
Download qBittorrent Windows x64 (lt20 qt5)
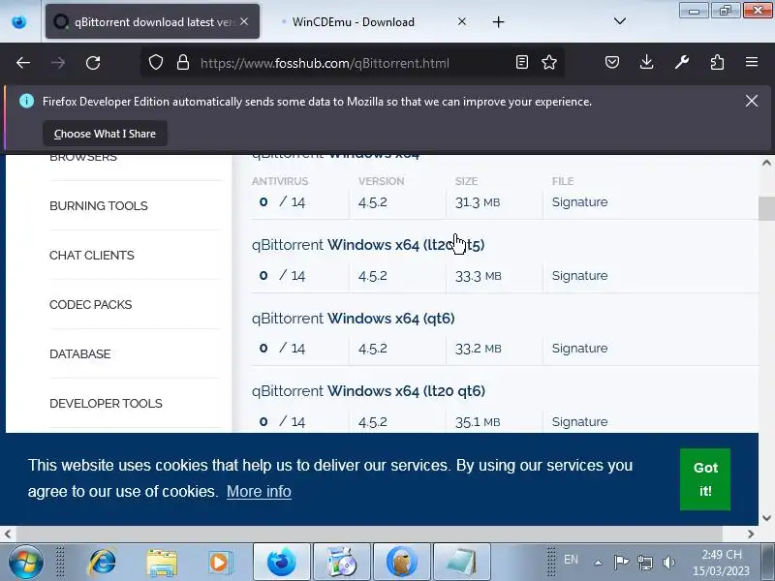point(368,245)
